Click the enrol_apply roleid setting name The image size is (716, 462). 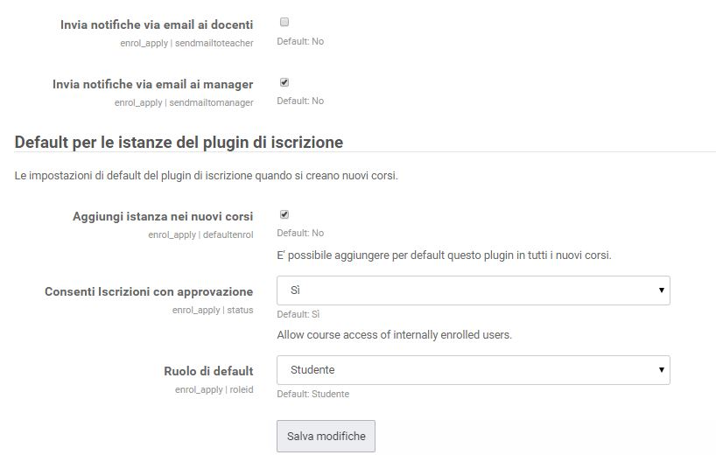[x=214, y=390]
